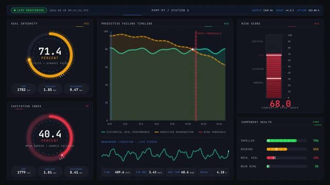Screen dimensions: 330x185
Task: Click the ELEVATED level label
Action: (x=258, y=69)
